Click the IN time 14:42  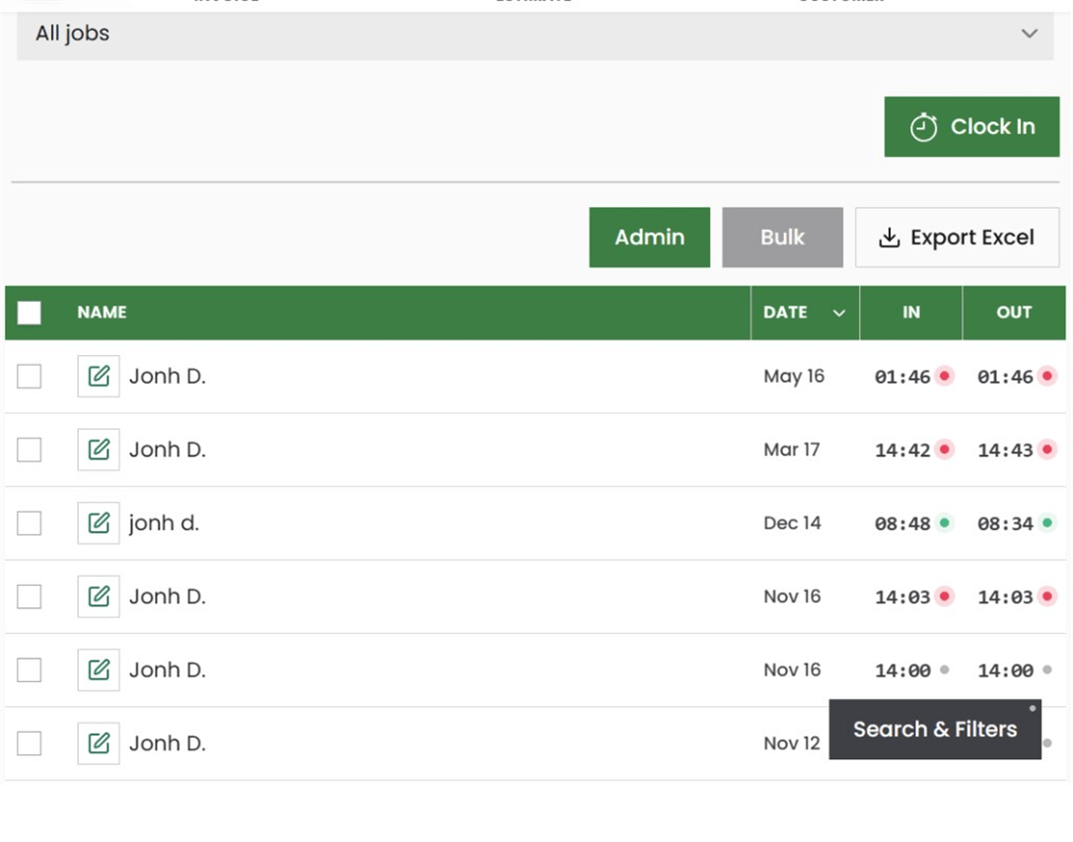(902, 450)
